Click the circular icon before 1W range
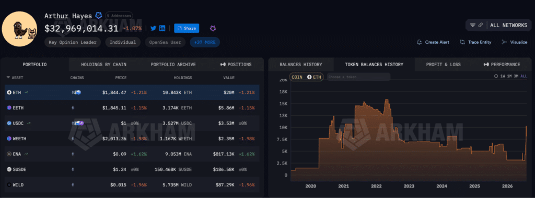 tap(496, 76)
